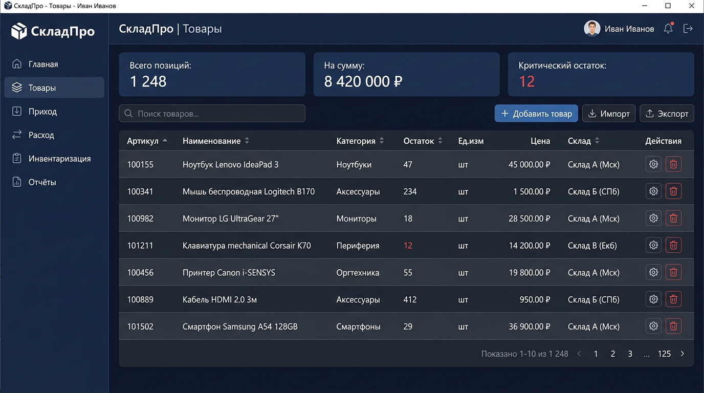Focus the Поиск товаров search field
704x393 pixels.
point(212,114)
